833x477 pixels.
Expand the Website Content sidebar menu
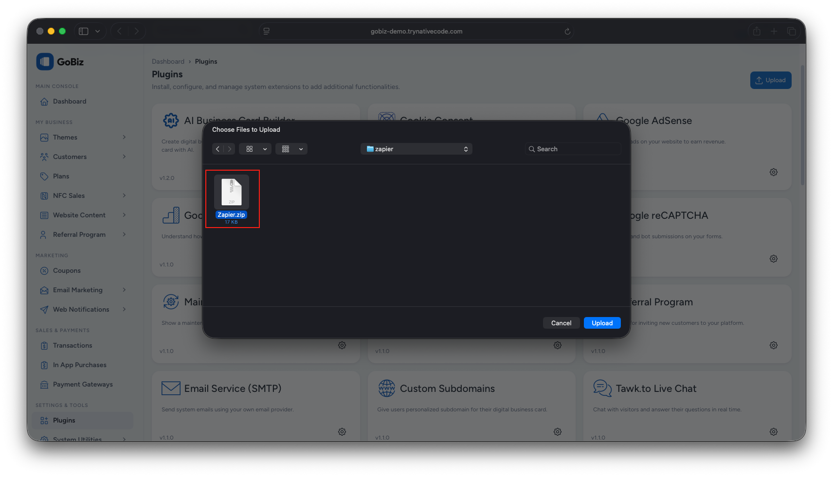(83, 215)
